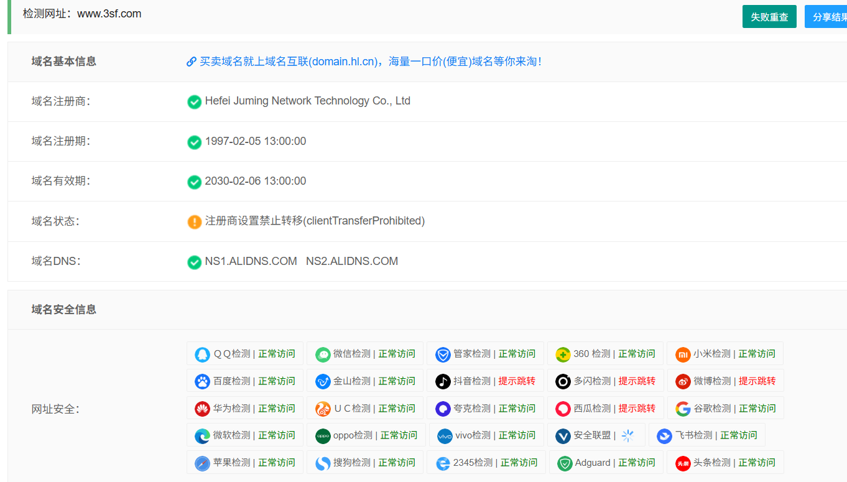The image size is (847, 482).
Task: Click the green checkmark next to 域名注册商
Action: point(194,101)
